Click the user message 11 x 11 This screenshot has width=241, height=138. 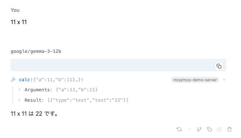[x=19, y=22]
